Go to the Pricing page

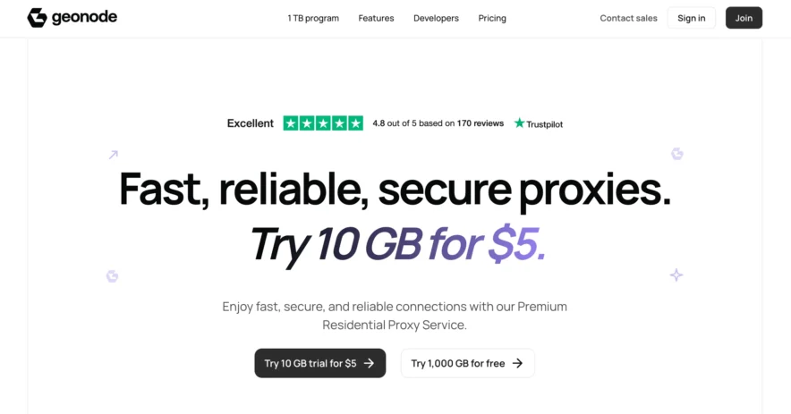492,18
